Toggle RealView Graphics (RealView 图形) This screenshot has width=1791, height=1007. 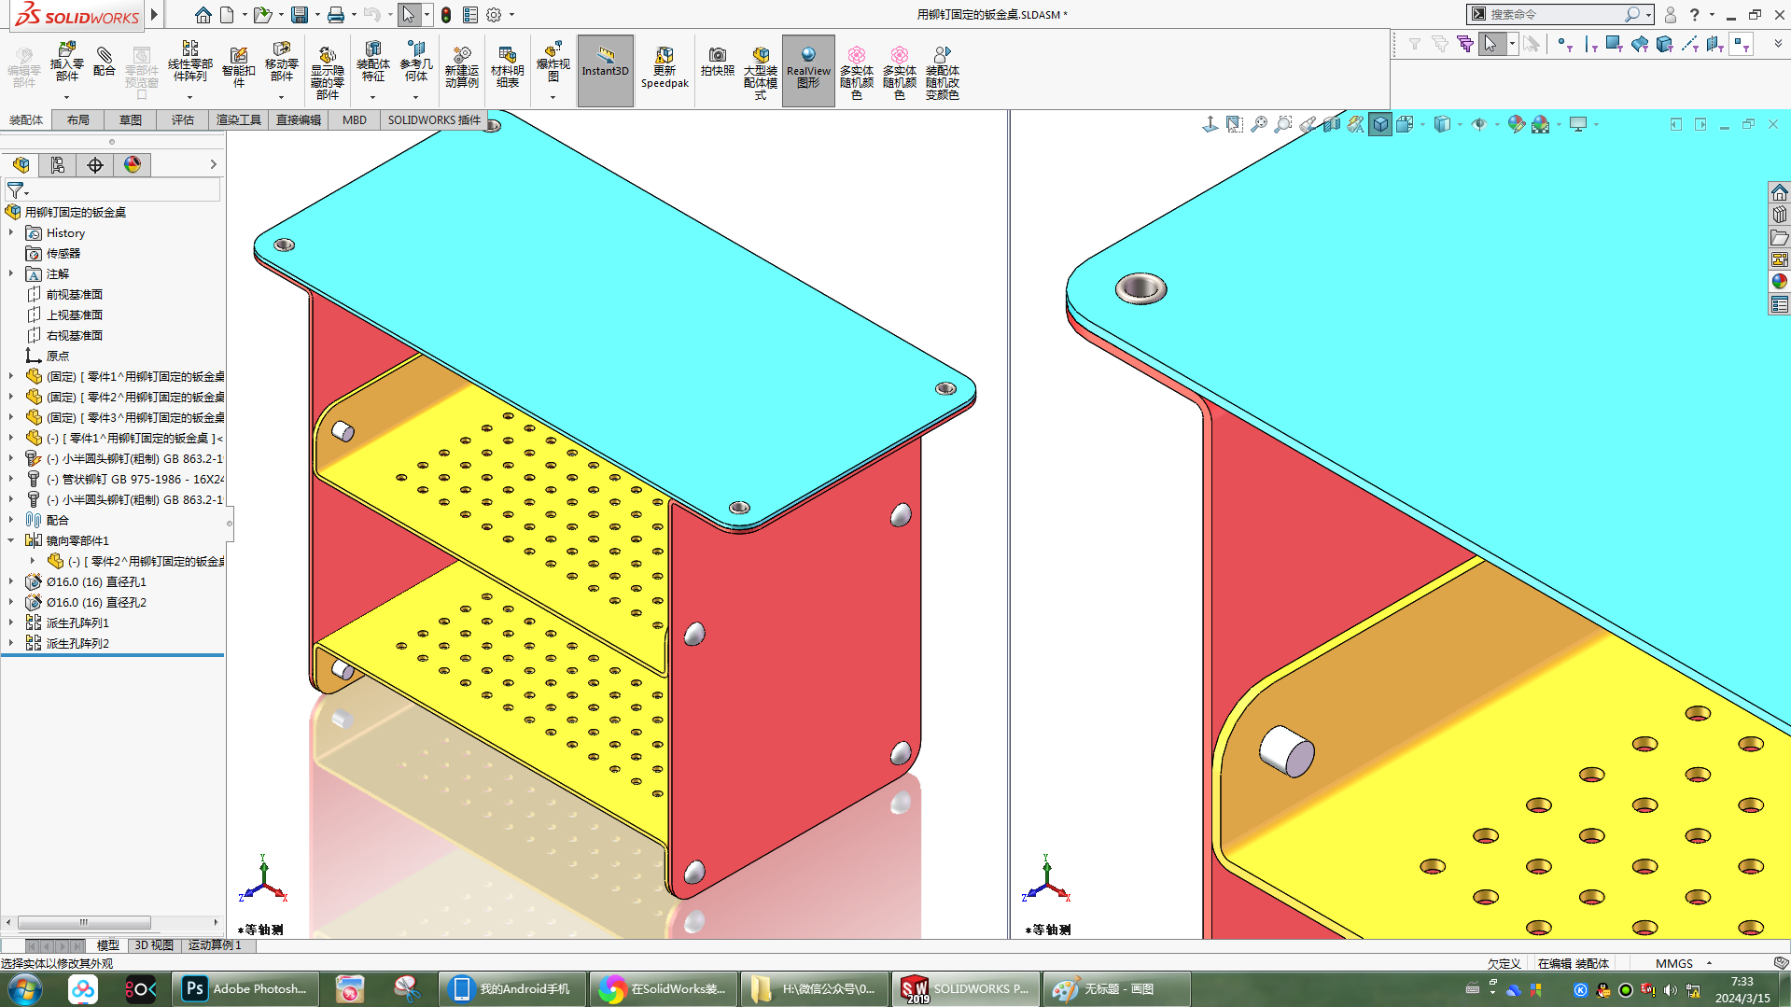[x=808, y=71]
